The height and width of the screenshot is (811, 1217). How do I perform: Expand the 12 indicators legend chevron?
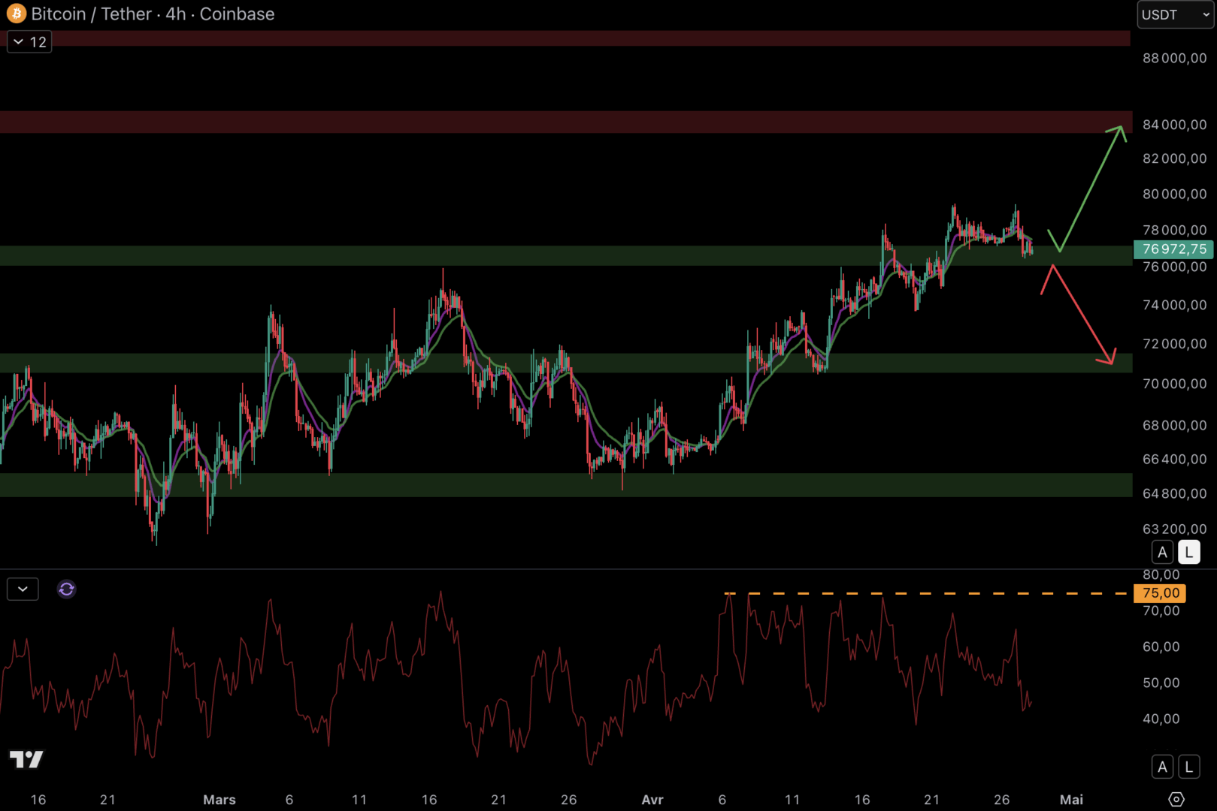click(x=29, y=42)
